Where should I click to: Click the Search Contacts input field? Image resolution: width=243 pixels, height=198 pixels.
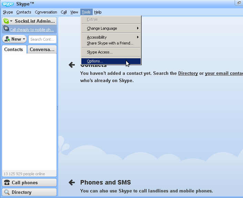42,39
